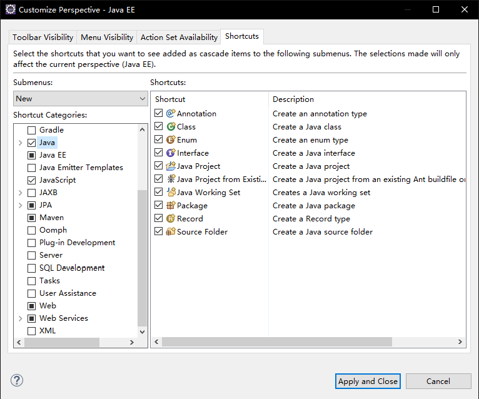
Task: Click the Record type icon
Action: tap(171, 218)
